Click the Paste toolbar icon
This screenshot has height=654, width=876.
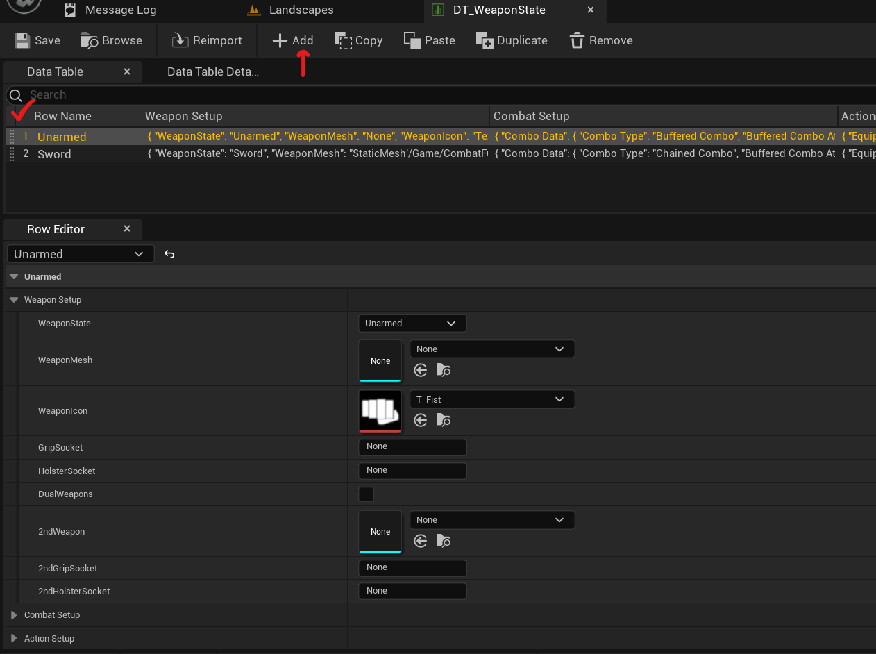click(x=410, y=40)
